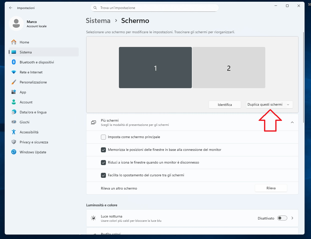
Task: Open the Duplica questi schermi dropdown
Action: [269, 105]
